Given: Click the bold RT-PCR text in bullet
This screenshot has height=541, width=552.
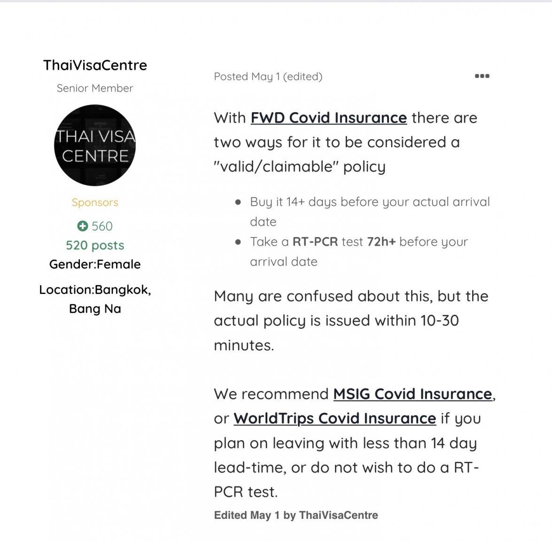Looking at the screenshot, I should (315, 242).
